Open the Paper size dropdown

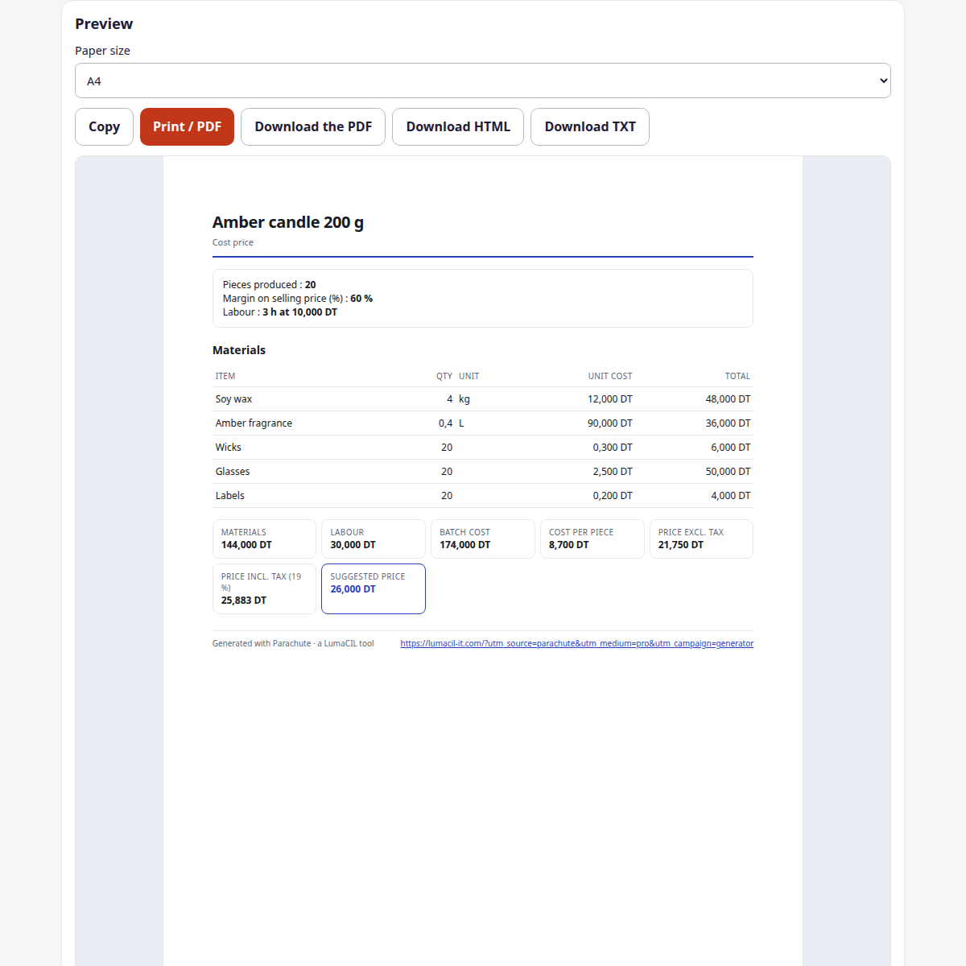[483, 80]
